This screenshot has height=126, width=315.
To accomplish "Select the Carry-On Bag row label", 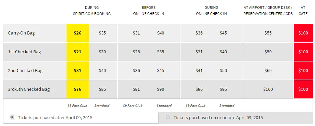I will point(21,33).
